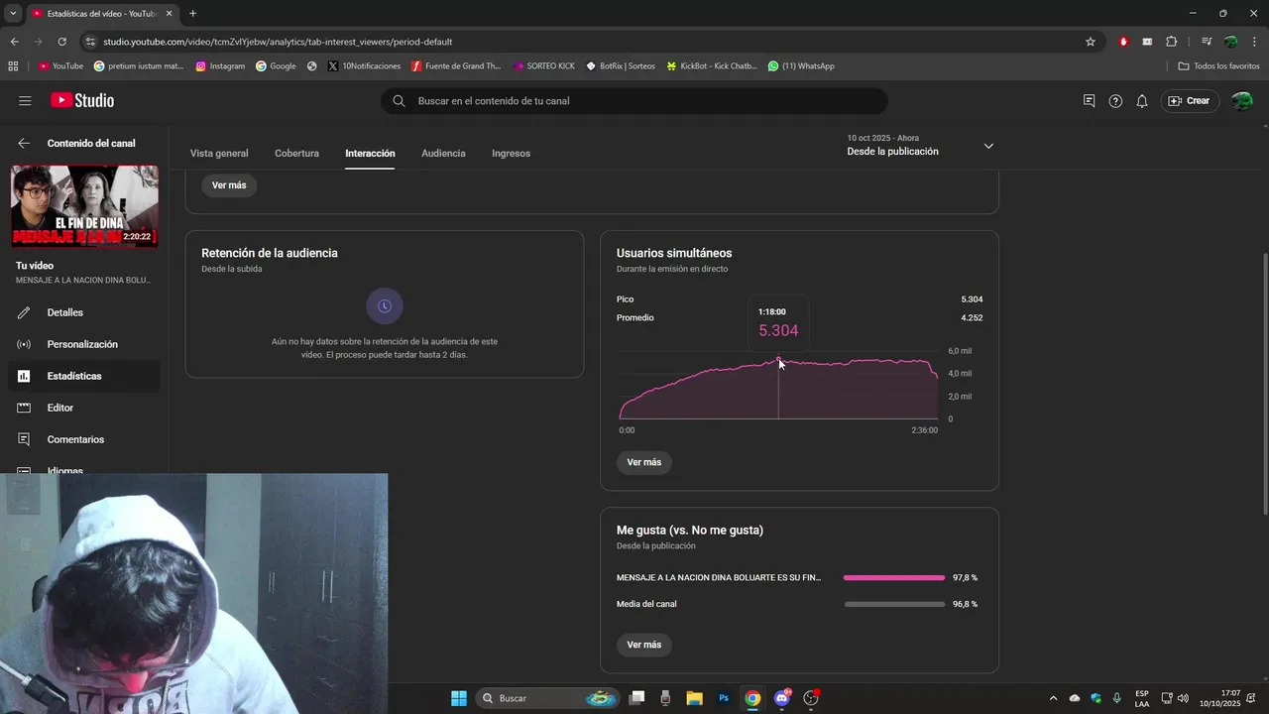Open the Chrome apps grid icon
The height and width of the screenshot is (714, 1269).
click(x=13, y=66)
